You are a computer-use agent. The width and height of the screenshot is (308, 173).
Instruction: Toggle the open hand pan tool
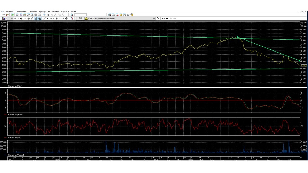click(x=40, y=18)
